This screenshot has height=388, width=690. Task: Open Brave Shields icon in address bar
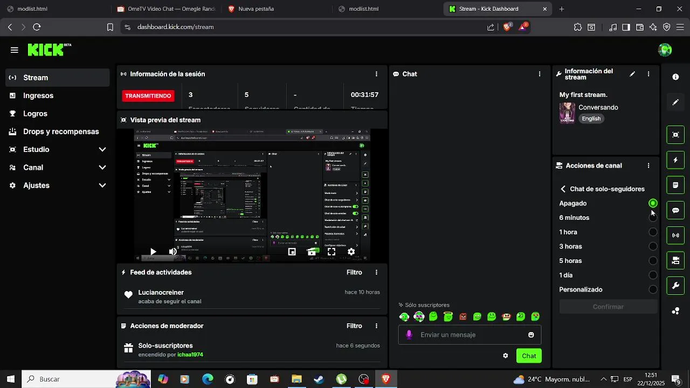(x=507, y=26)
